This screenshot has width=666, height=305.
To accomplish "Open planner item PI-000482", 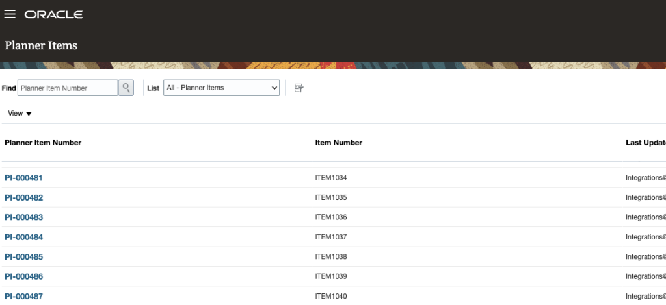I will 24,197.
